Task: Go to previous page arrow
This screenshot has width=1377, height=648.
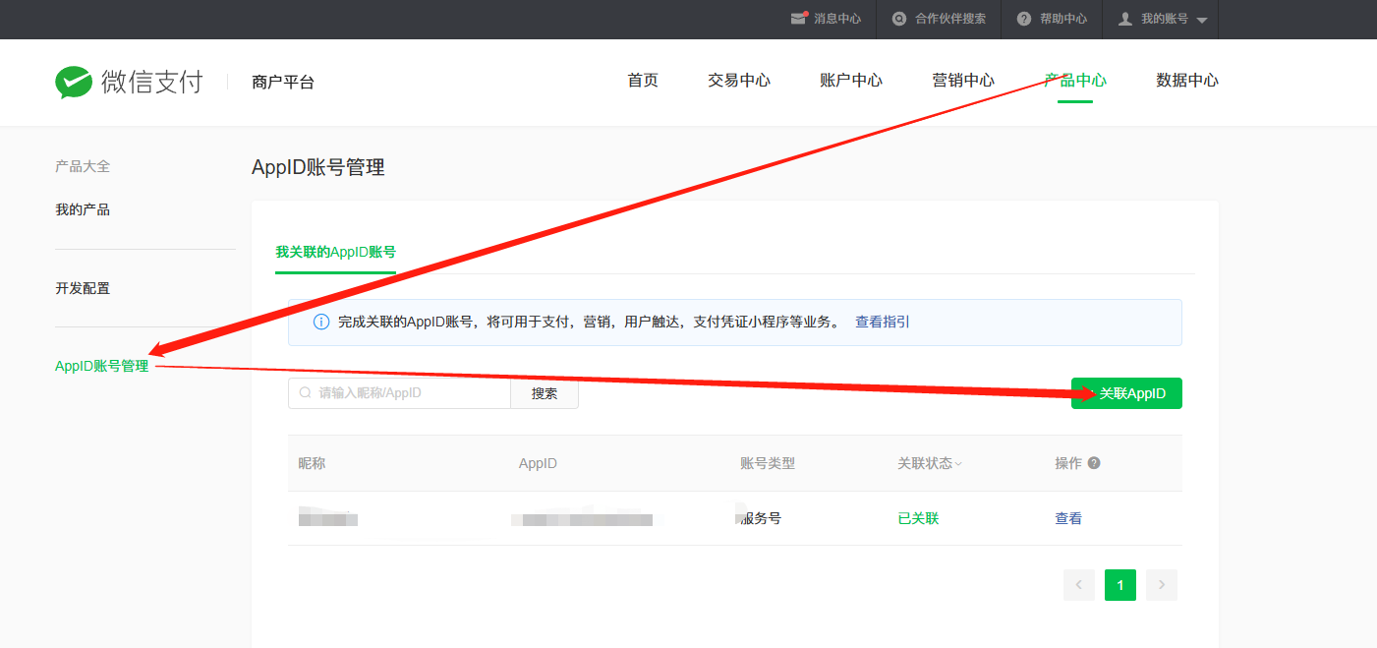Action: click(x=1079, y=585)
